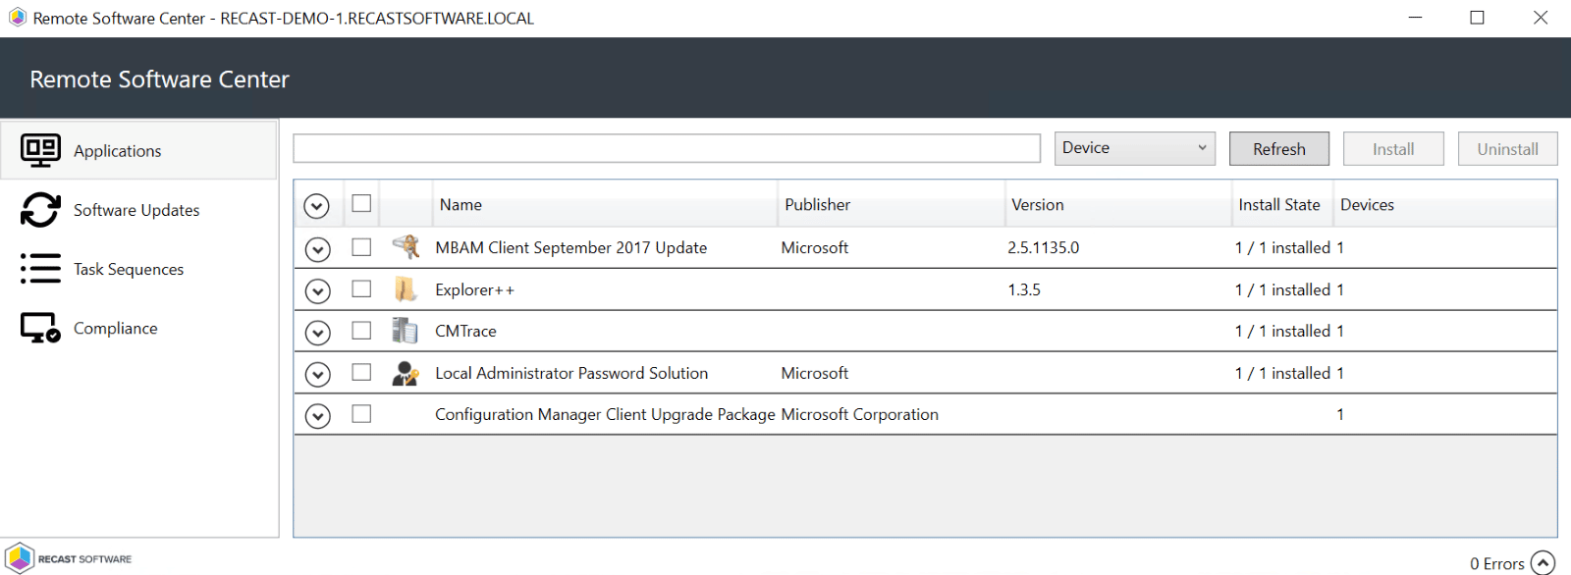1571x575 pixels.
Task: Click Local Administrator Password Solution name
Action: [x=571, y=373]
